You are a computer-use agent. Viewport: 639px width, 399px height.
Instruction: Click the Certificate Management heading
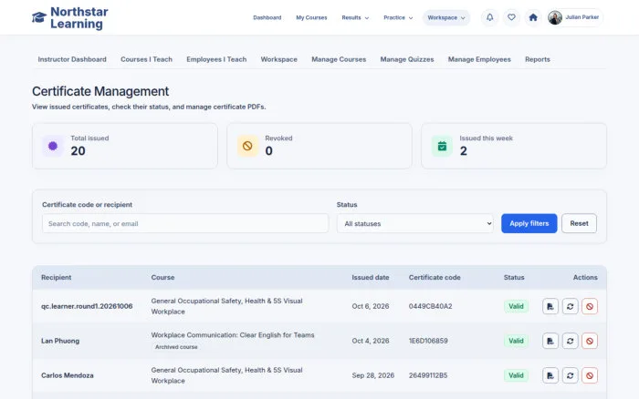(100, 91)
